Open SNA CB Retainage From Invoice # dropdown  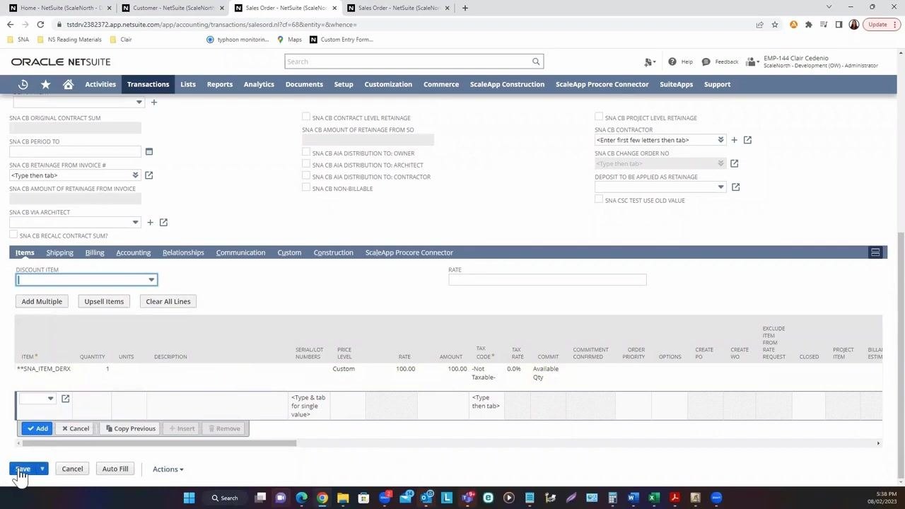[x=135, y=175]
